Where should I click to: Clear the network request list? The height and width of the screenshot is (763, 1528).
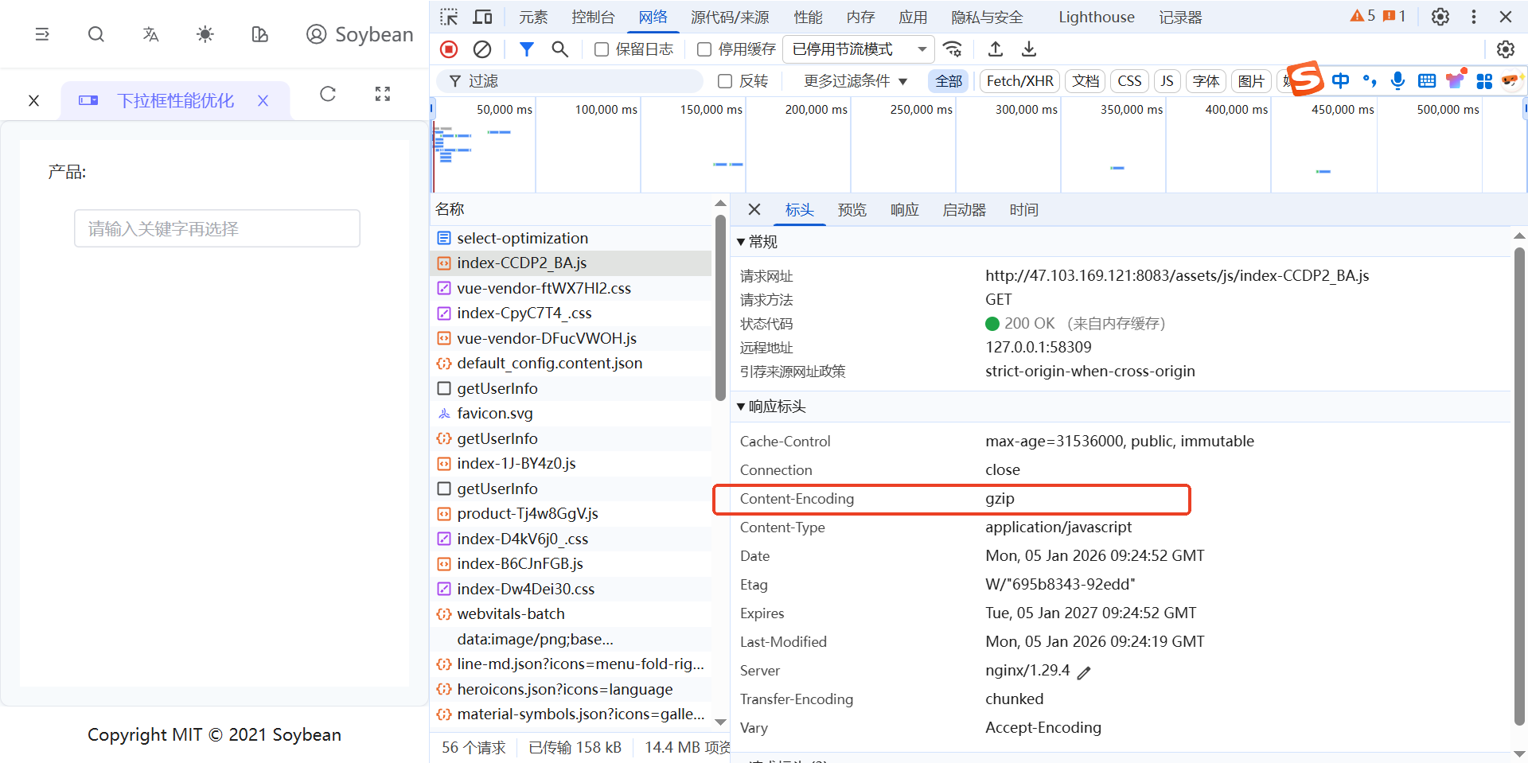tap(481, 49)
